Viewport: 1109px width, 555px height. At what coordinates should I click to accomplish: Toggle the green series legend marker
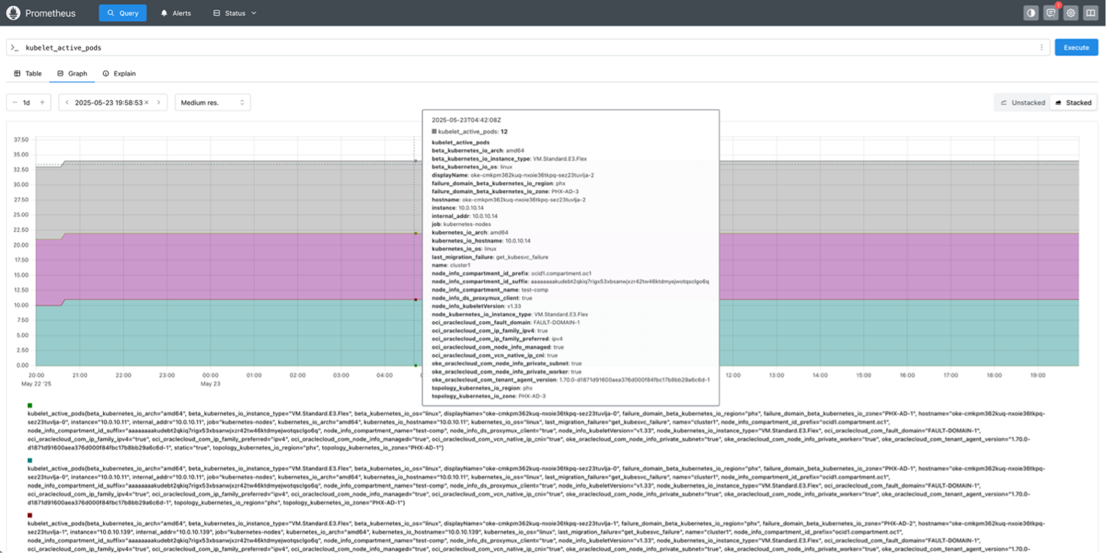[29, 405]
